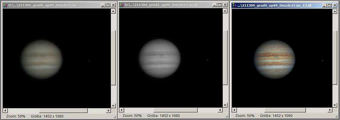Click 'Zoom: 50%' in Drizzle15 im.tif status bar
Viewport: 340px width, 120px height.
[132, 116]
